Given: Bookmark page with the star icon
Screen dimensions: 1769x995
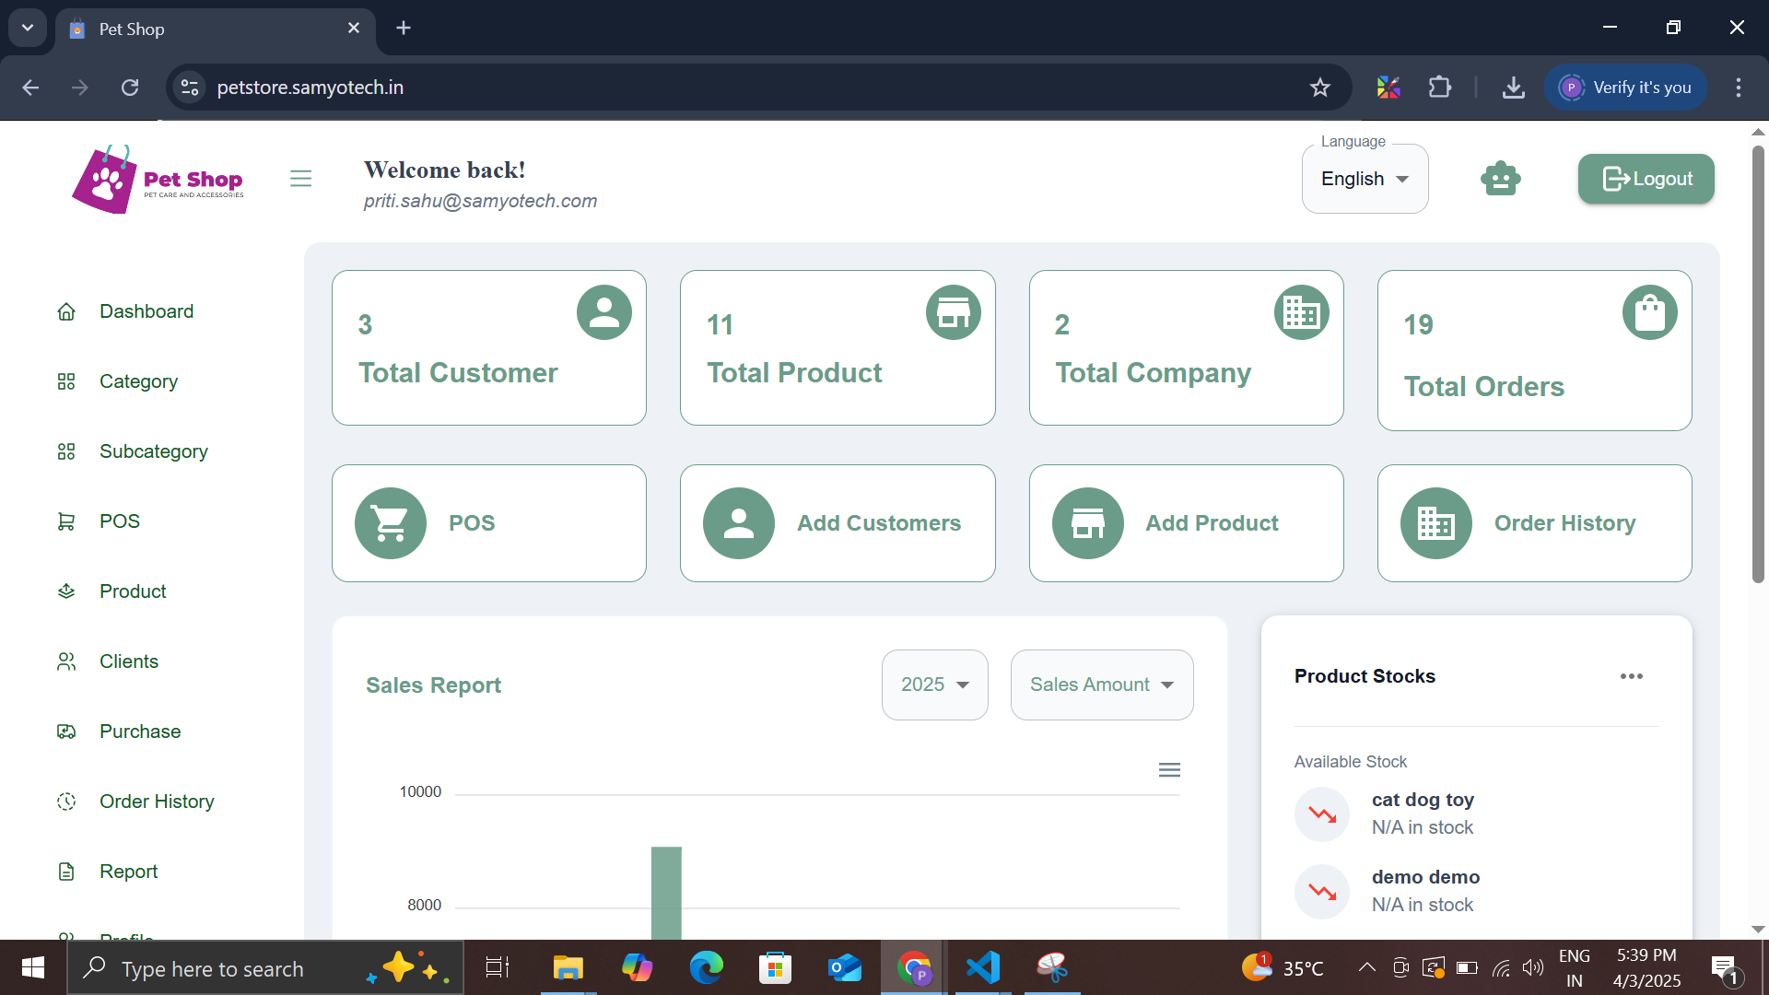Looking at the screenshot, I should pos(1320,88).
